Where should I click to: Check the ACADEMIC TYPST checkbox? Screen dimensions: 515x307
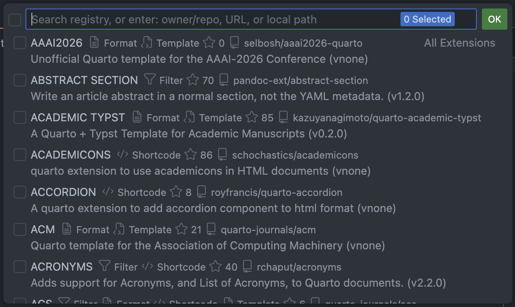[x=20, y=117]
